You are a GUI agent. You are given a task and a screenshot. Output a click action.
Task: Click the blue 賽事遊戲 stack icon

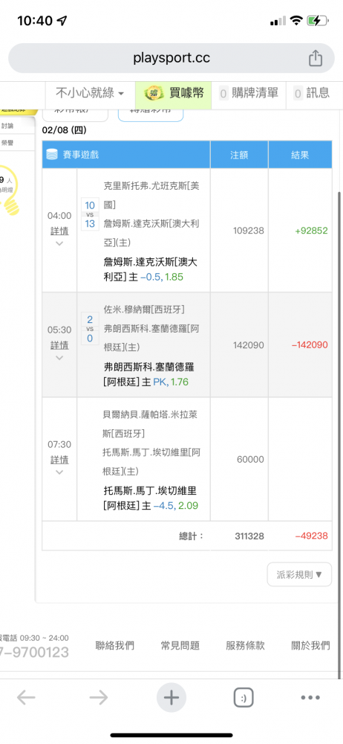click(x=52, y=154)
